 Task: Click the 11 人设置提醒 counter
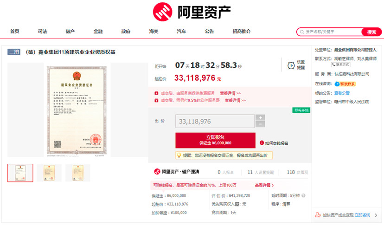(261, 172)
